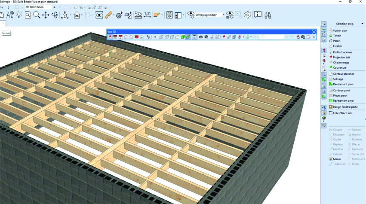The height and width of the screenshot is (204, 366).
Task: Select the magnifier zoom tool
Action: point(37,15)
